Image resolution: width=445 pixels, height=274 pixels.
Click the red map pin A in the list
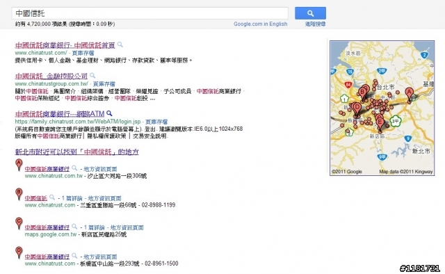tap(19, 165)
